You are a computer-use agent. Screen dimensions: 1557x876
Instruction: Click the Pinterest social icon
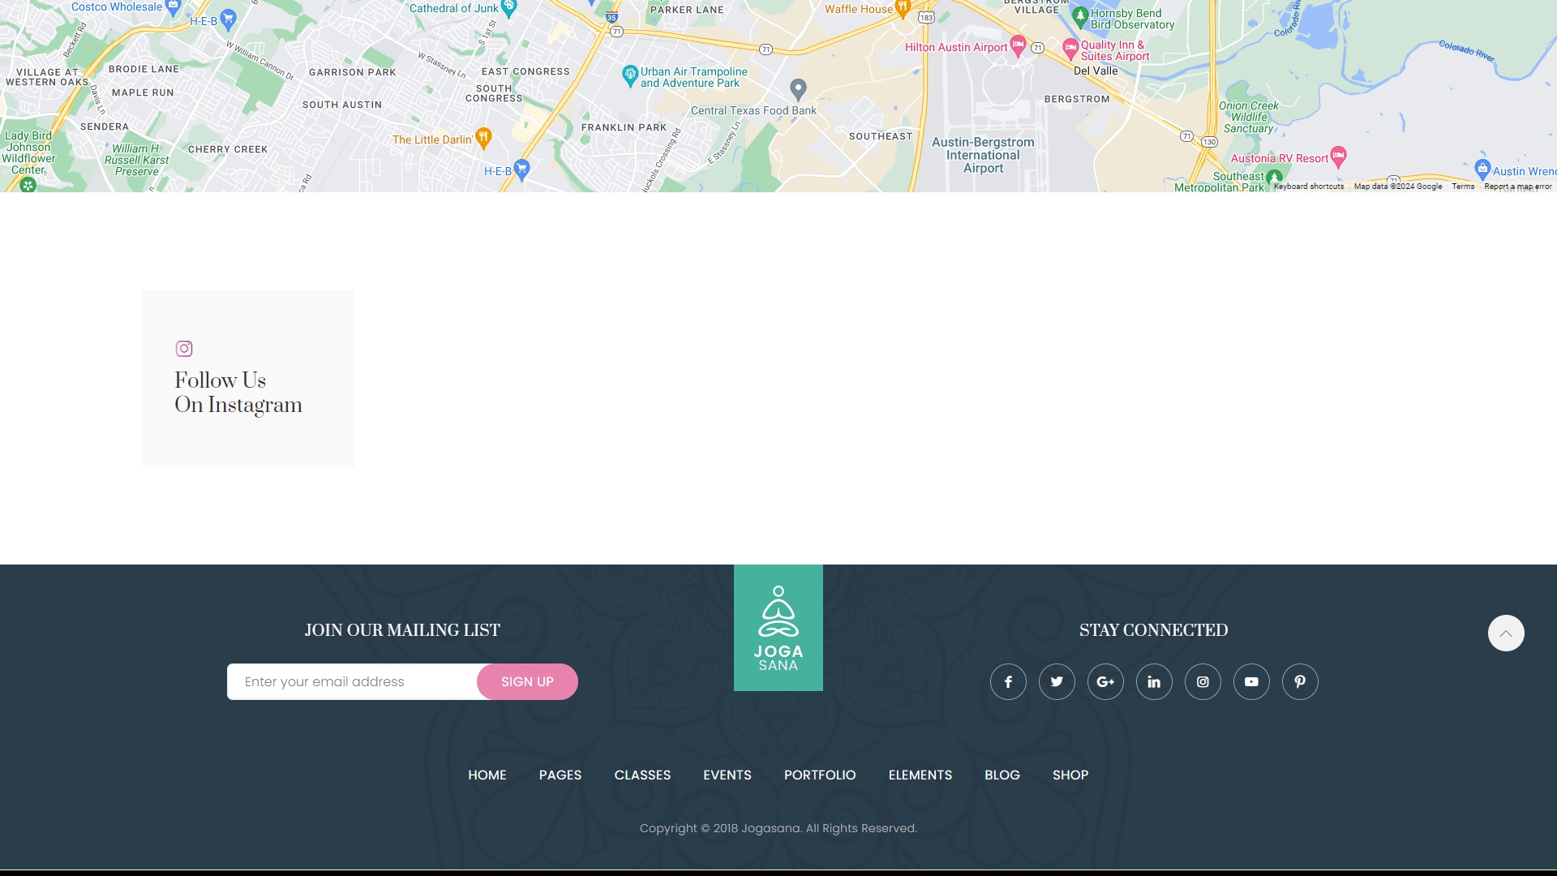(x=1300, y=682)
